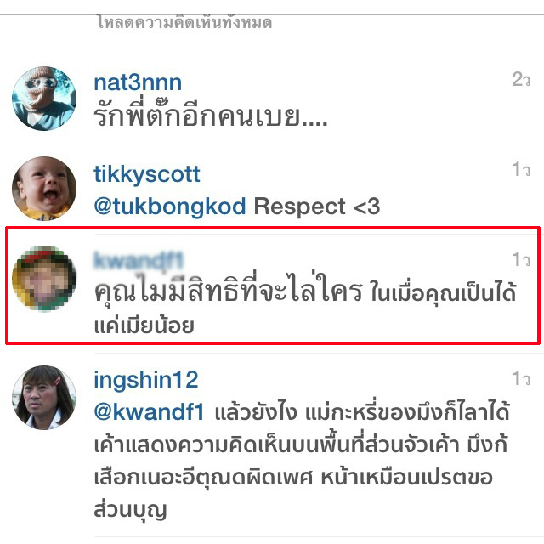Screen dimensions: 544x544
Task: Tap the 1w timestamp on tikkyscott's comment
Action: pyautogui.click(x=521, y=170)
